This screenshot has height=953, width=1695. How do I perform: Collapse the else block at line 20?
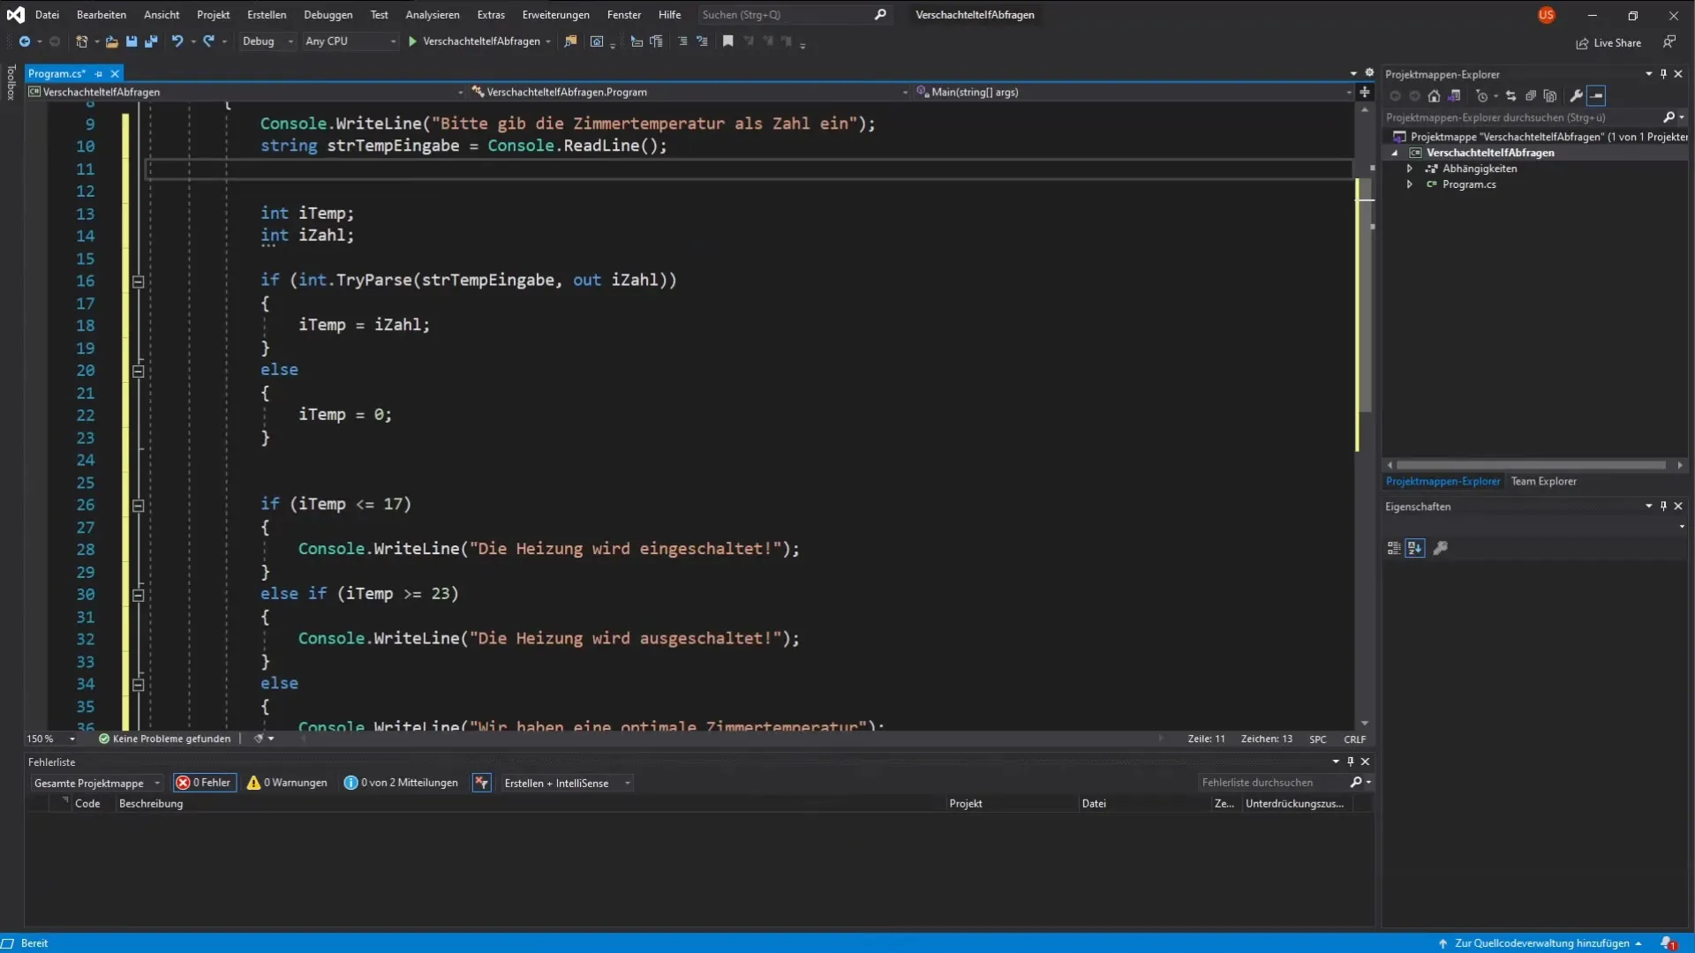(138, 371)
